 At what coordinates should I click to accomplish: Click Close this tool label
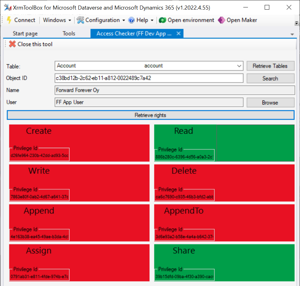point(35,44)
